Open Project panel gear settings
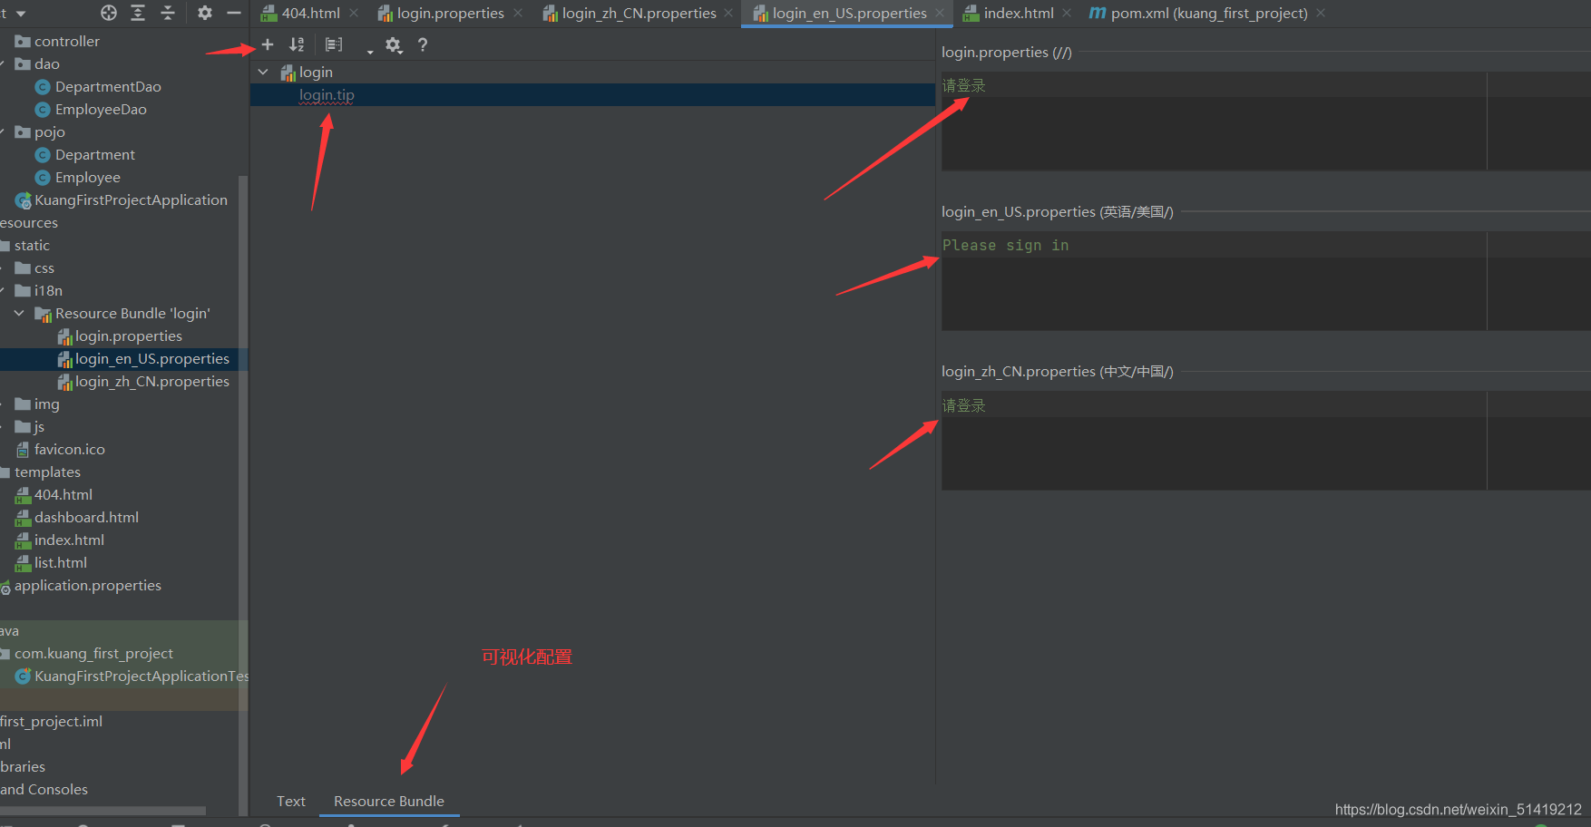 click(205, 13)
